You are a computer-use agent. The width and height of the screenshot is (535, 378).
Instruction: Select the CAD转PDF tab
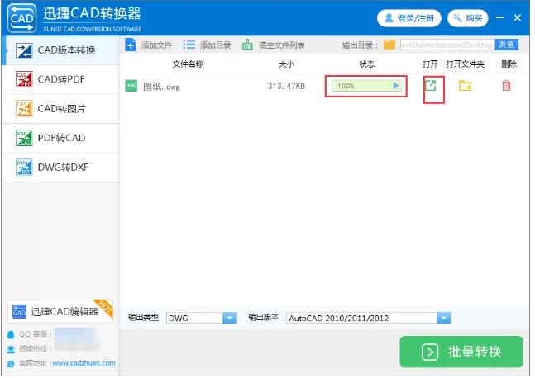click(x=60, y=79)
